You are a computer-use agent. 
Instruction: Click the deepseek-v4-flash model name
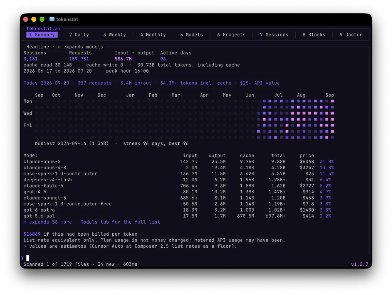coord(48,180)
